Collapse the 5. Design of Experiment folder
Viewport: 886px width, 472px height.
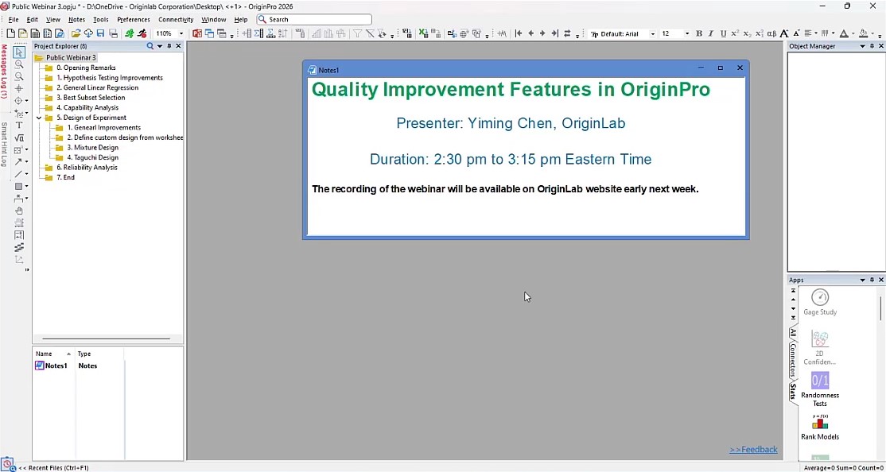pos(39,118)
